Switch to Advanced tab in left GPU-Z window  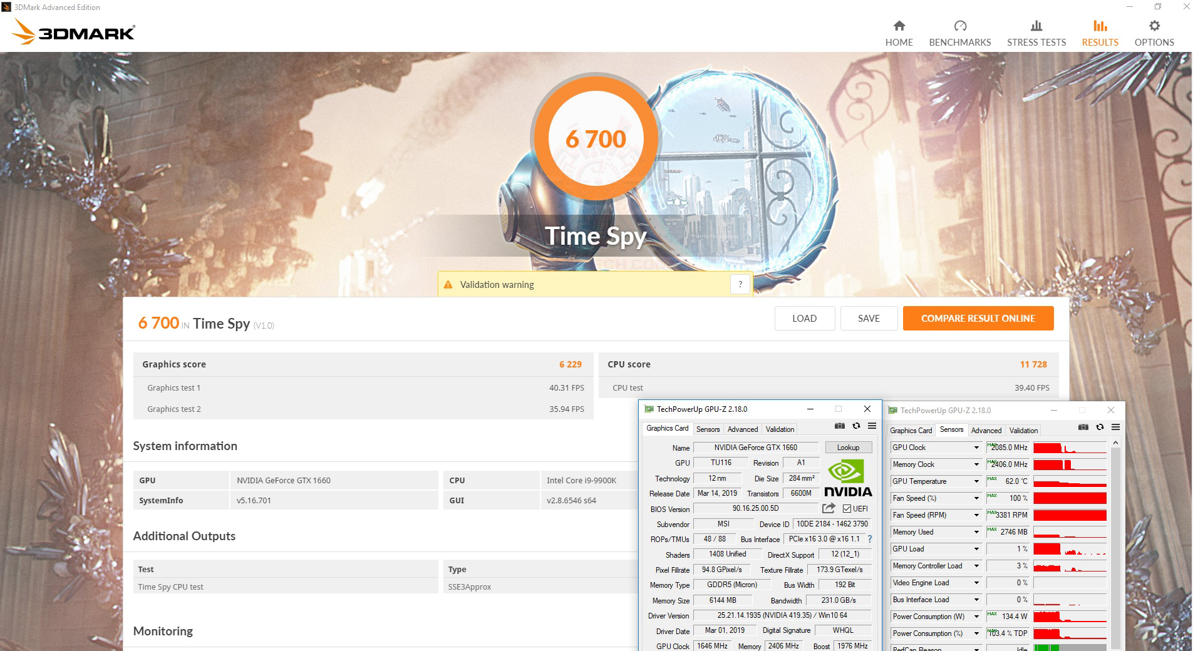click(x=743, y=429)
